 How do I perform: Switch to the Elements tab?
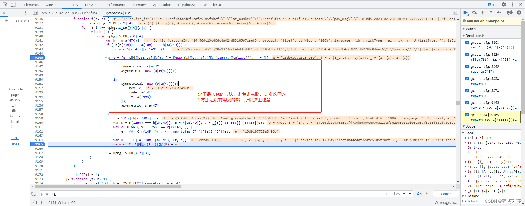(x=31, y=5)
